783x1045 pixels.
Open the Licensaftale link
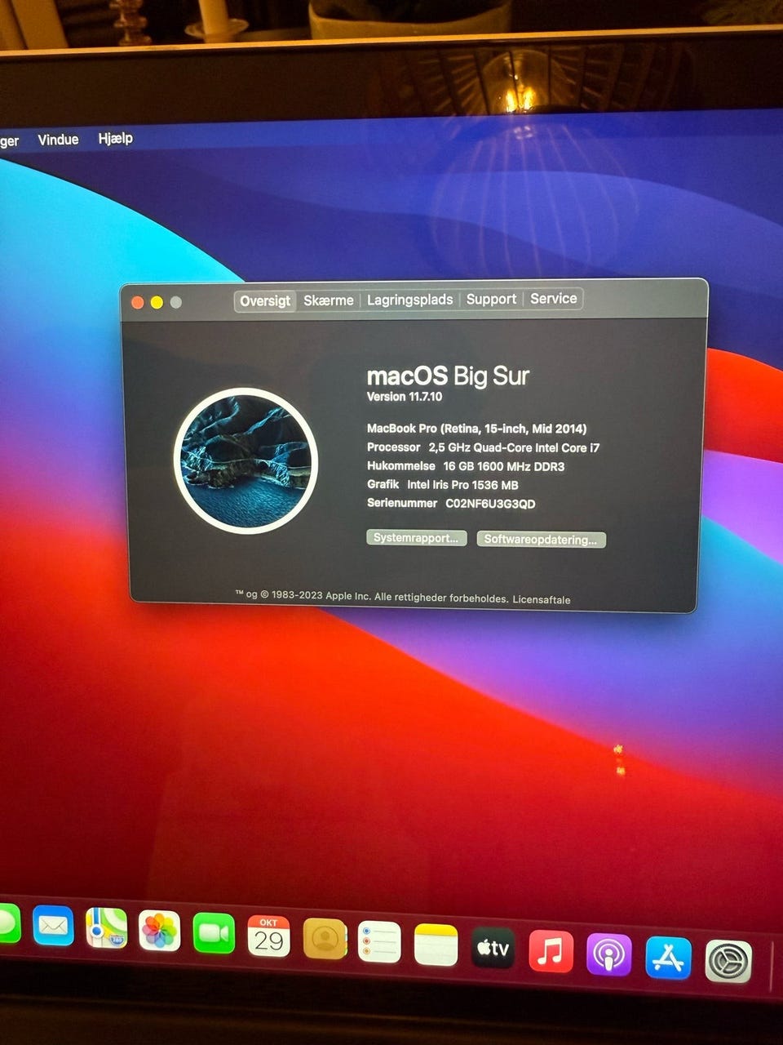click(542, 599)
